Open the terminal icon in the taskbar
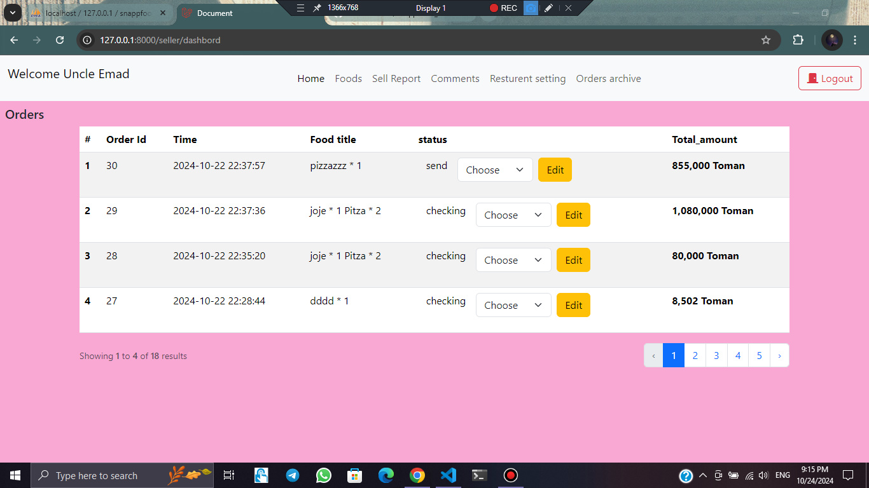869x488 pixels. click(x=480, y=475)
